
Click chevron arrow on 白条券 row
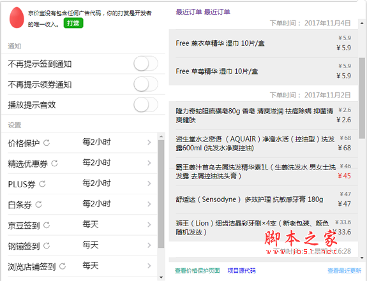[149, 204]
